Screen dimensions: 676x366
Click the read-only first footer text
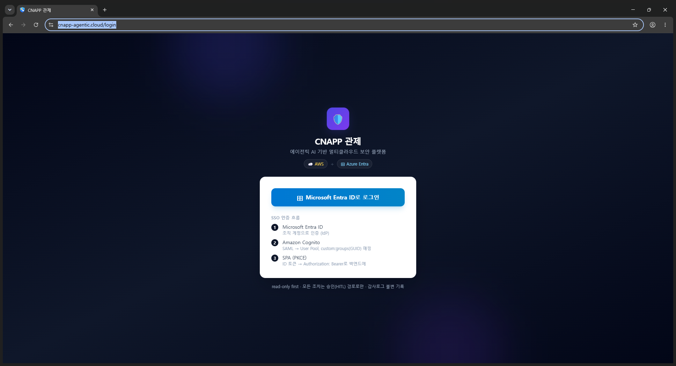coord(338,286)
